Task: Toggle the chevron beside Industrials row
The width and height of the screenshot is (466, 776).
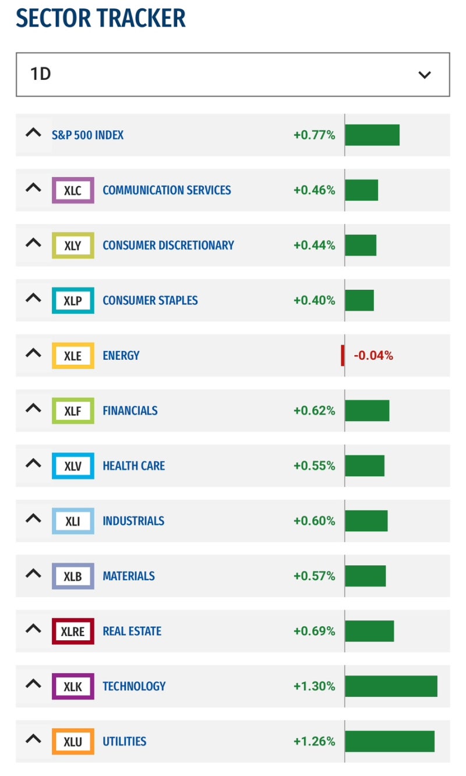Action: tap(34, 519)
